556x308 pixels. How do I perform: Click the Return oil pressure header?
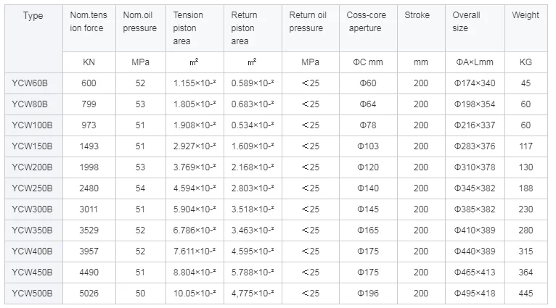tap(310, 22)
